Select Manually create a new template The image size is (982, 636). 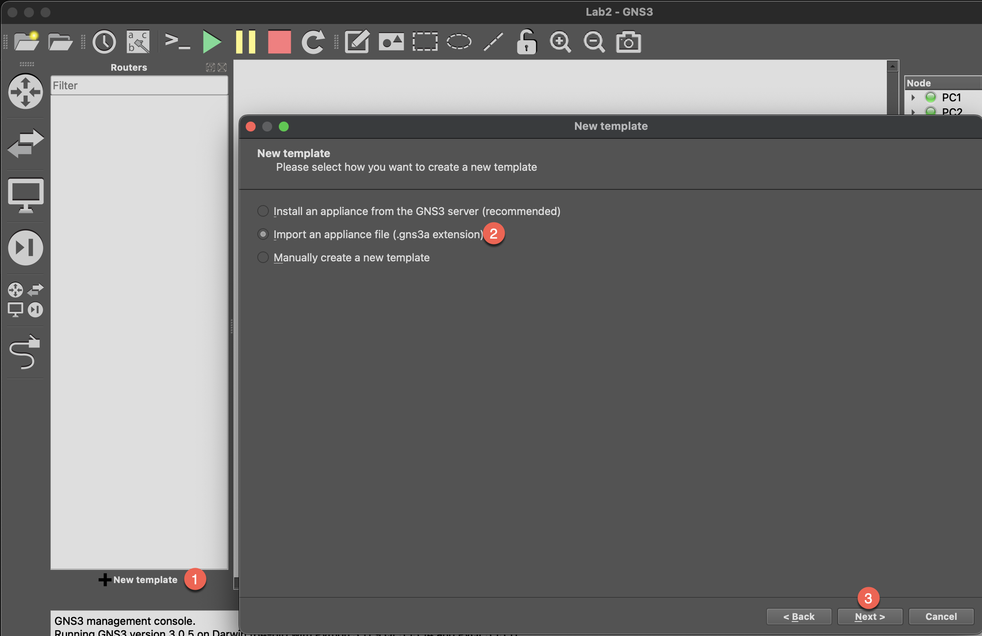coord(263,257)
